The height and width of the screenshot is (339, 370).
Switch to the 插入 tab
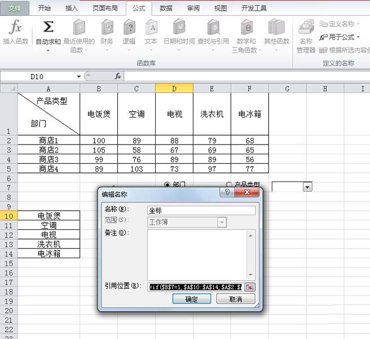tap(72, 8)
